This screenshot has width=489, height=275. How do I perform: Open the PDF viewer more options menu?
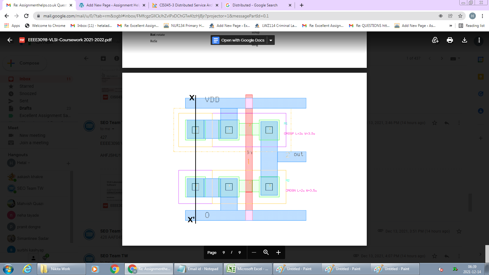pos(479,40)
